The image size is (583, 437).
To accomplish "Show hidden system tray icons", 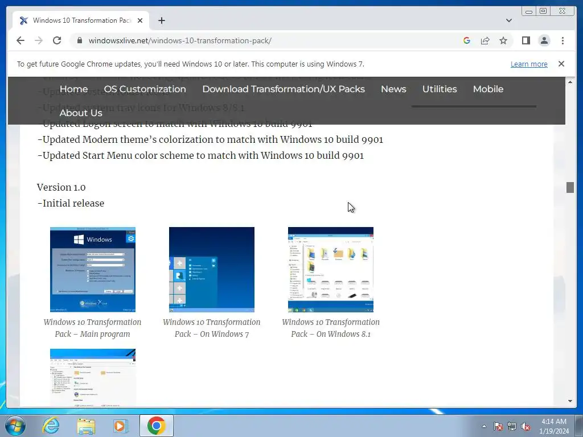I will coord(484,426).
